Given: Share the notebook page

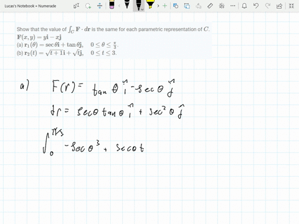Looking at the screenshot, I should click(280, 6).
